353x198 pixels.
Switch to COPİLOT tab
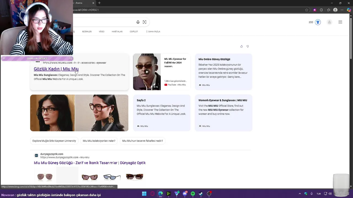134,32
